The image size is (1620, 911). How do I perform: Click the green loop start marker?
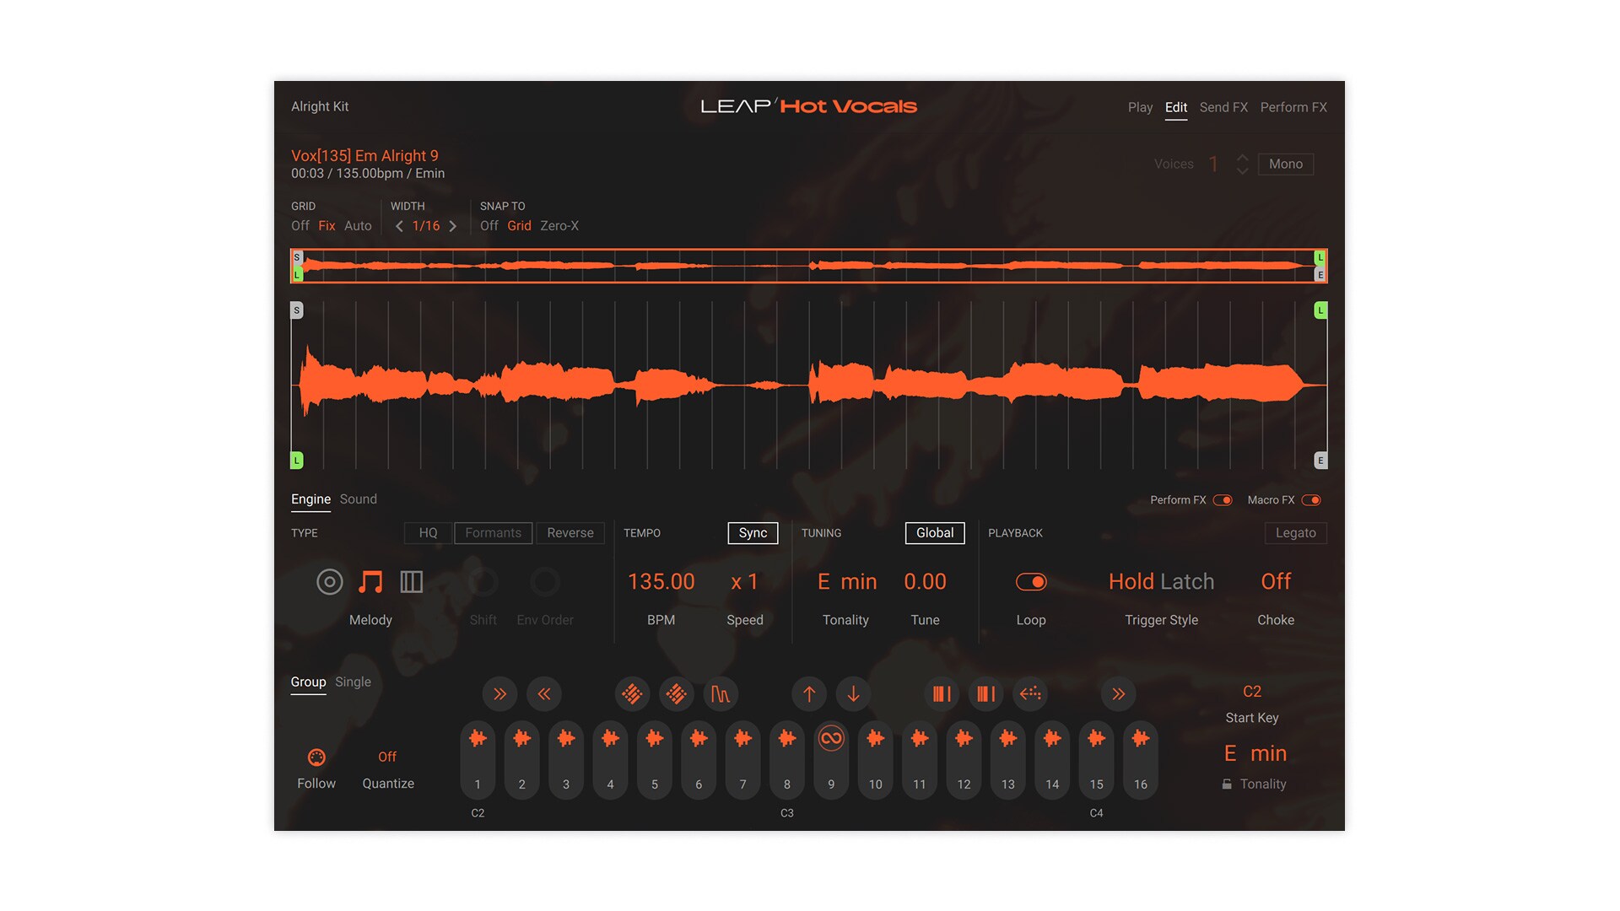(x=296, y=461)
